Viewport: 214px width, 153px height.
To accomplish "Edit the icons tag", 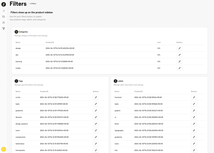I will (96, 131).
